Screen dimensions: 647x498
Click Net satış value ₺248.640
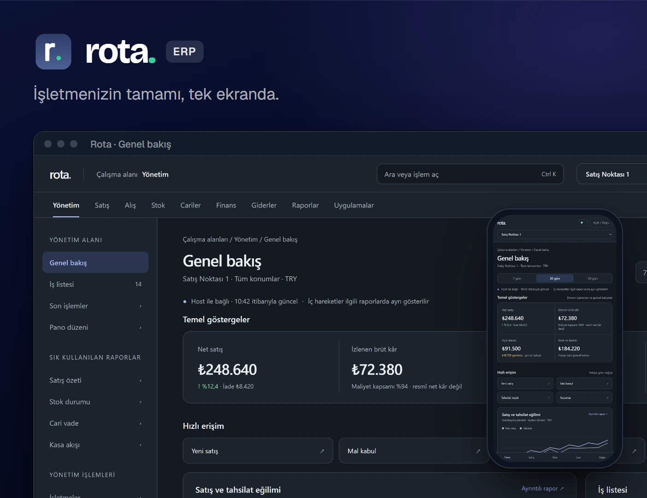coord(227,369)
